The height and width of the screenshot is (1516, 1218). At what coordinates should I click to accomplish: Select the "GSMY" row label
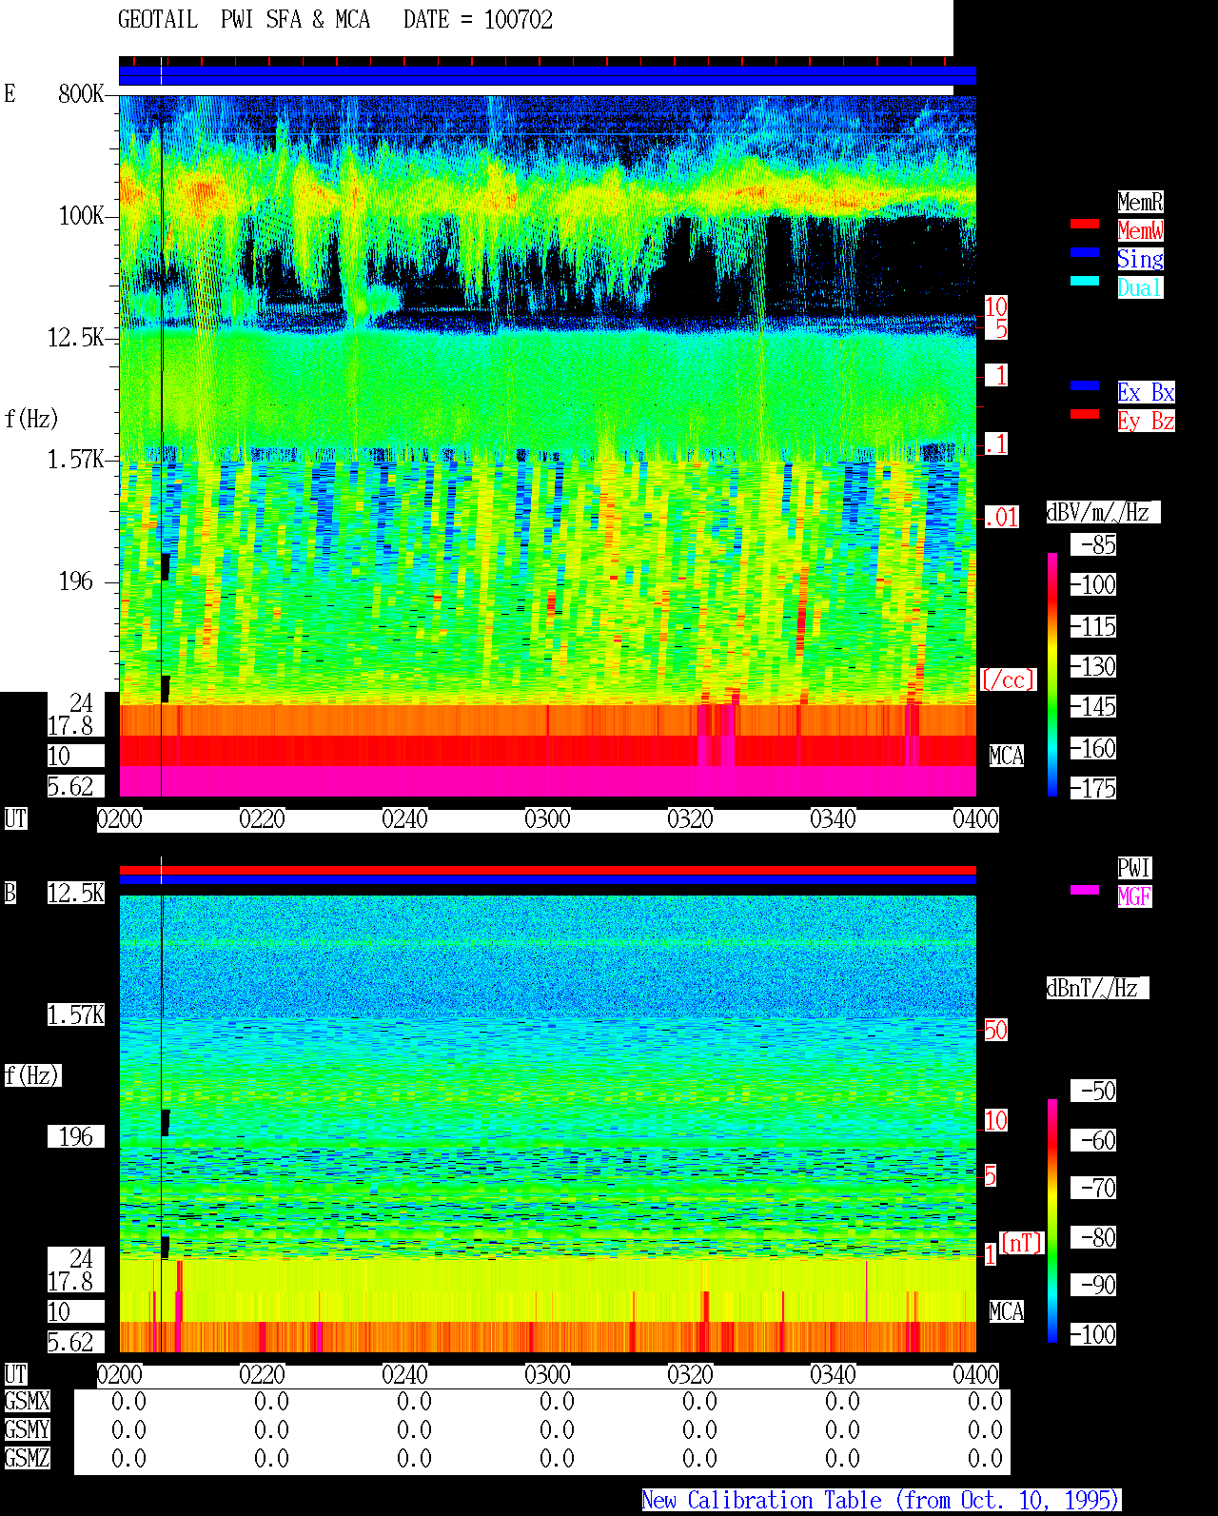[27, 1429]
